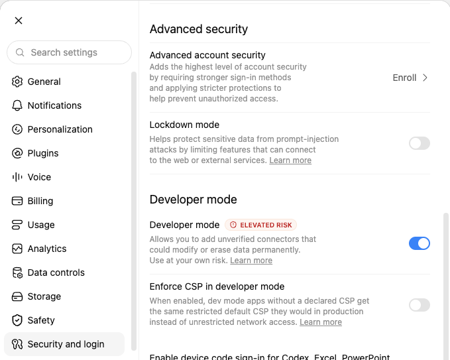Click the Security and login key icon
450x360 pixels.
[x=17, y=344]
